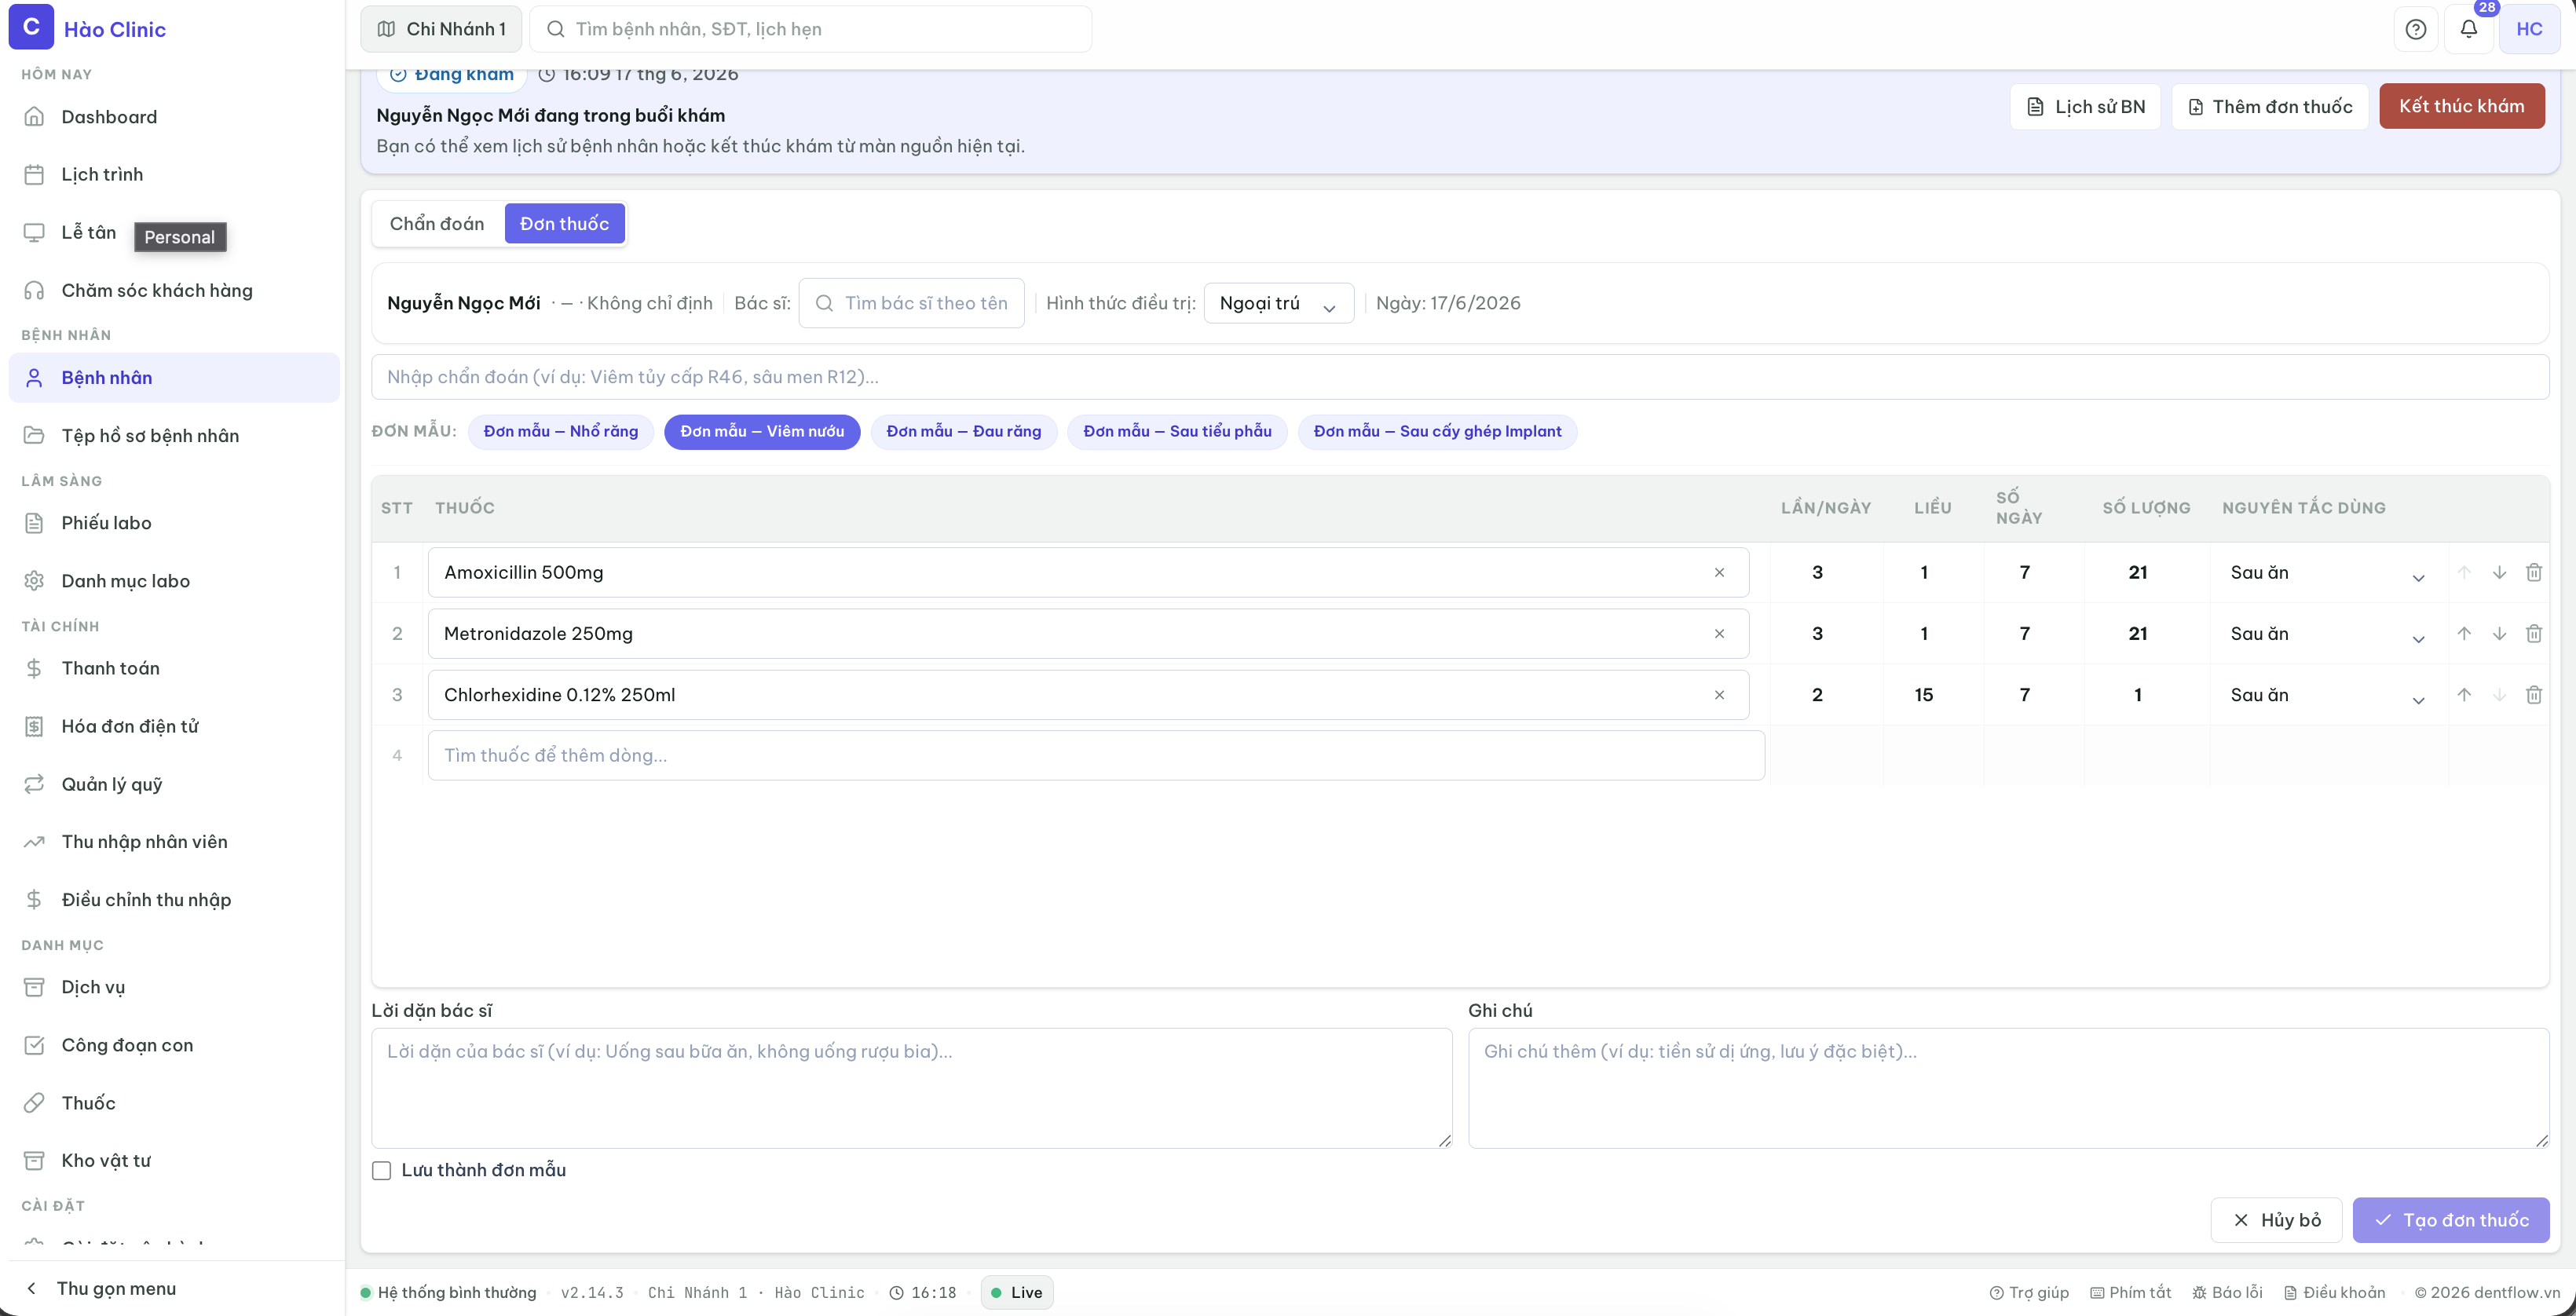Open Quản lý quỹ page

point(174,784)
